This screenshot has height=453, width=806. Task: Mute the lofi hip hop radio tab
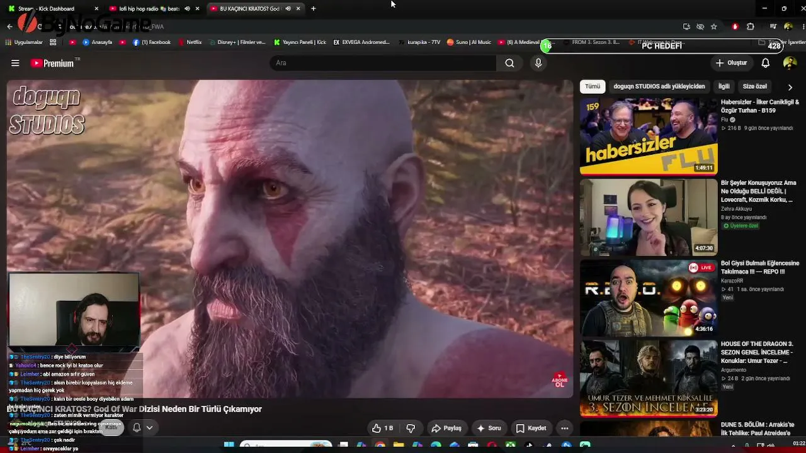tap(187, 9)
